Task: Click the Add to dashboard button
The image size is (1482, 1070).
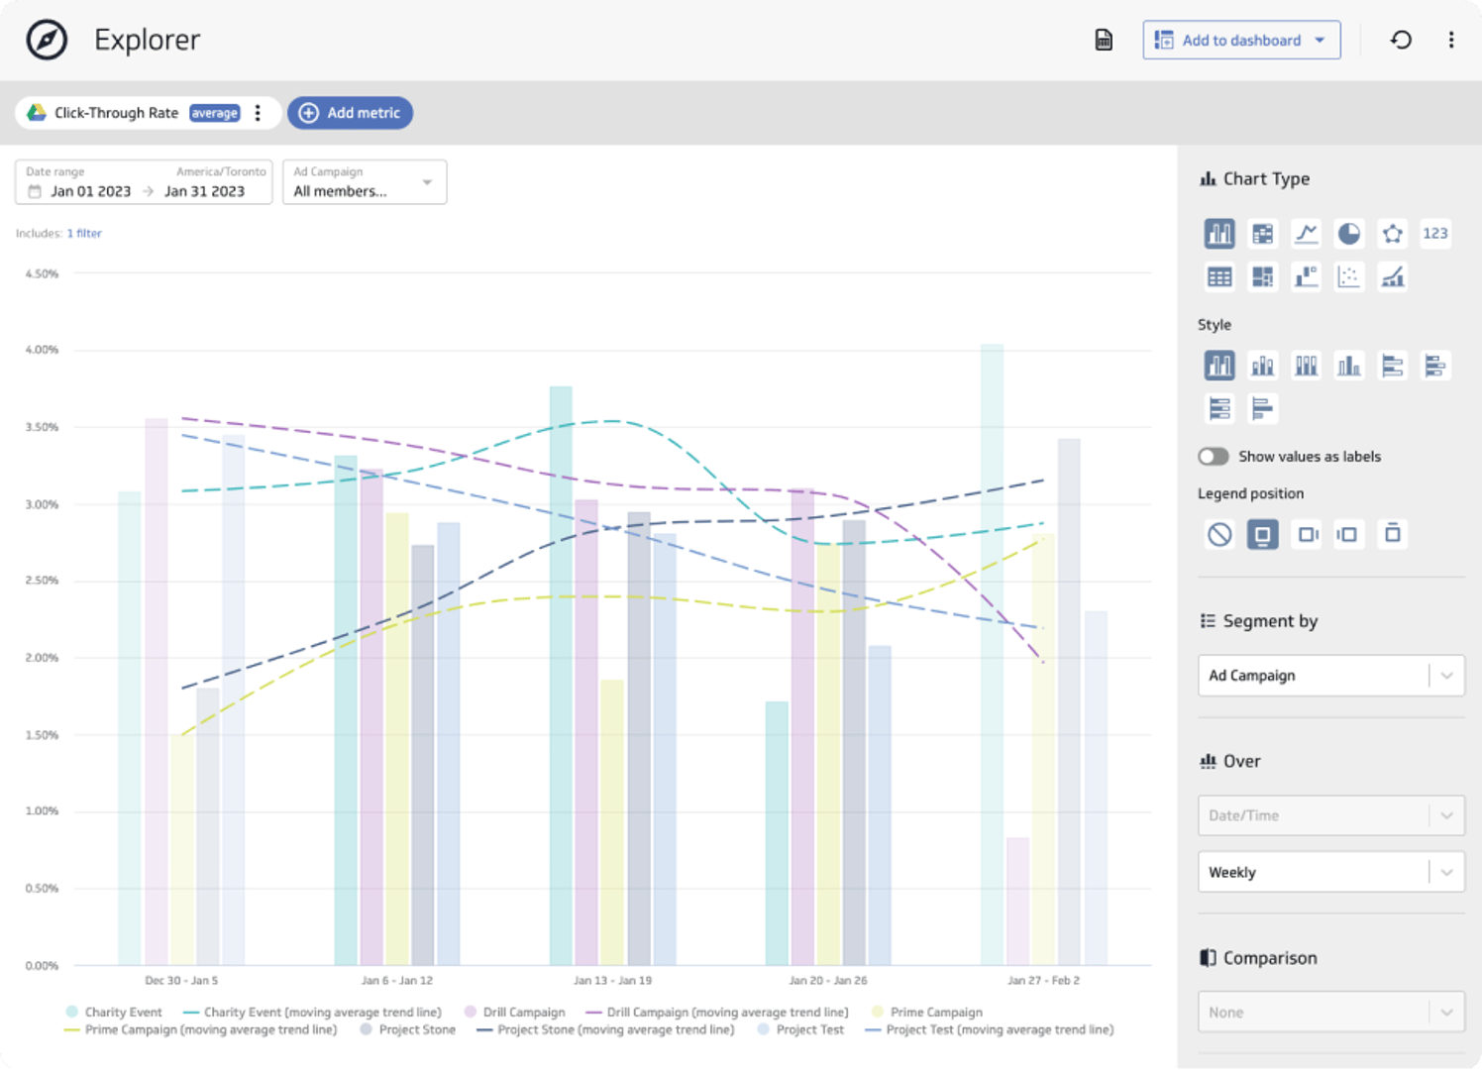Action: pyautogui.click(x=1241, y=41)
